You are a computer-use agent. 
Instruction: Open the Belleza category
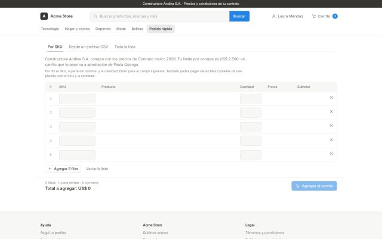tap(137, 29)
